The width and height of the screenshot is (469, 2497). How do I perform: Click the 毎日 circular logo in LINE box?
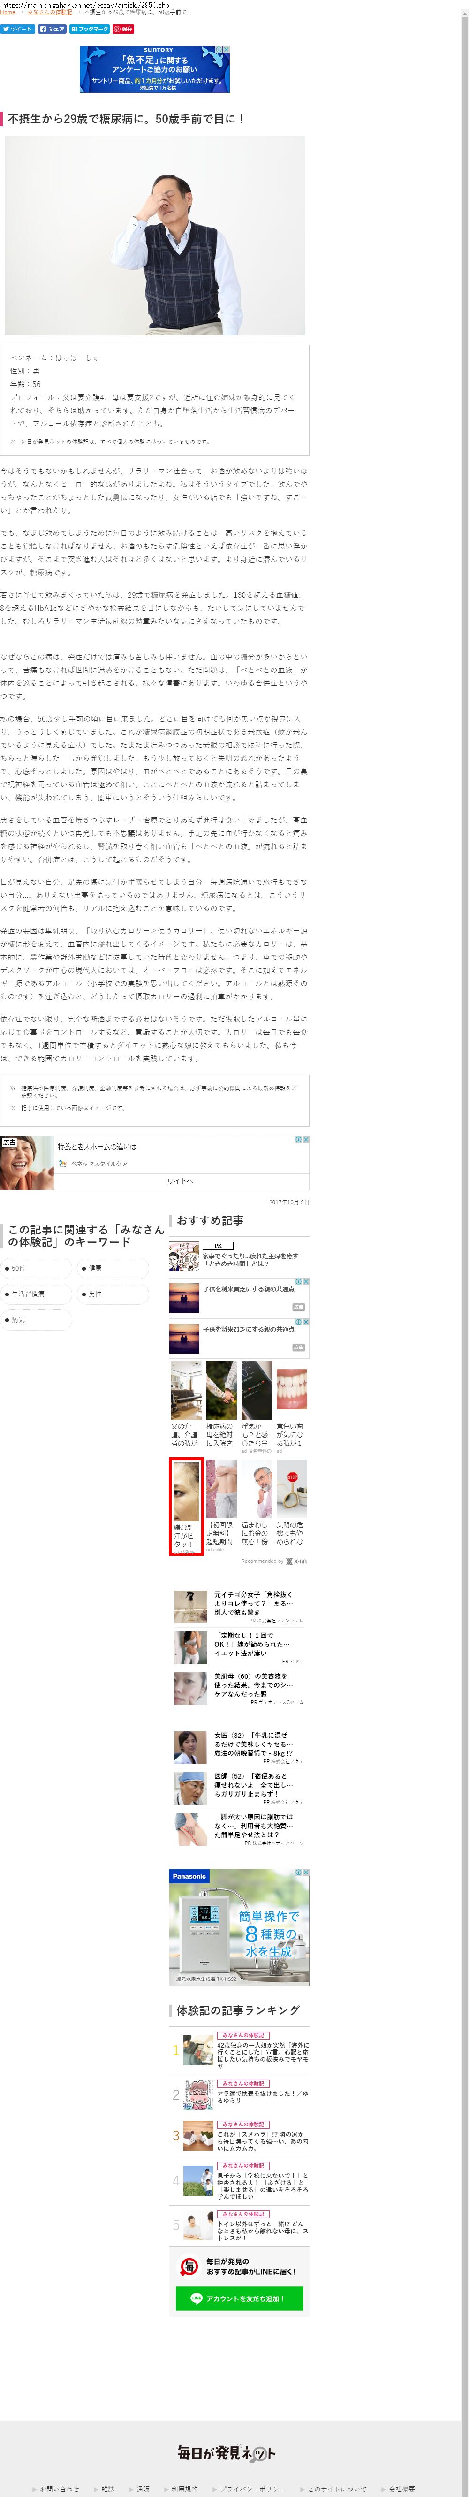(190, 2266)
